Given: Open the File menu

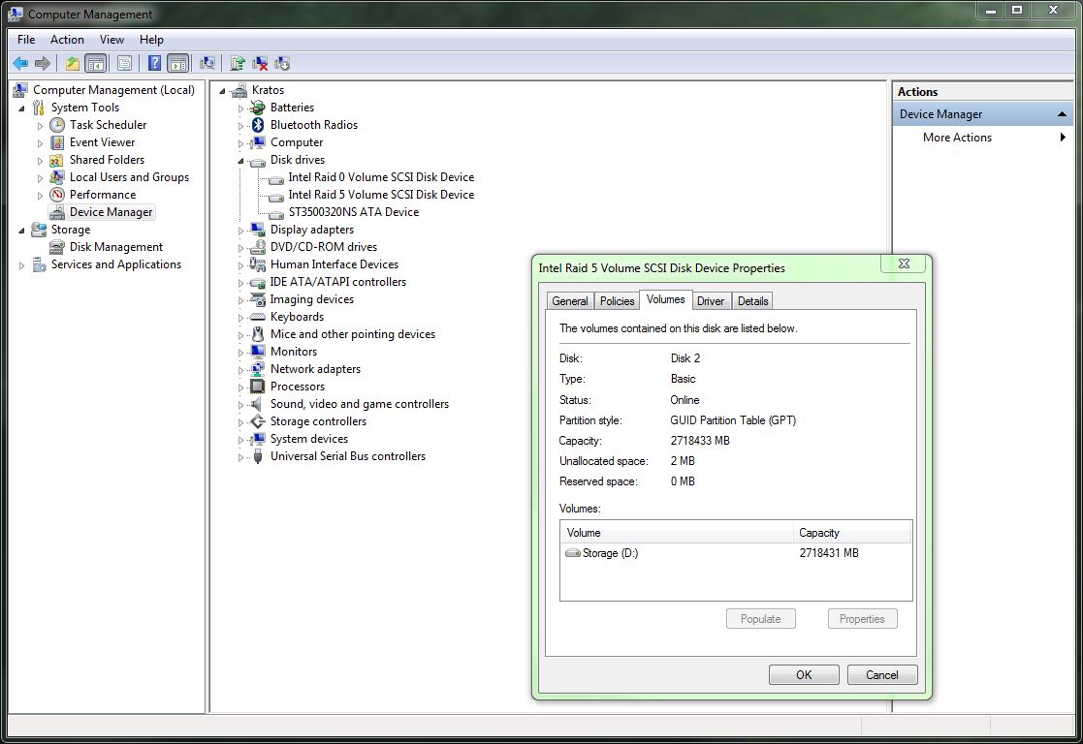Looking at the screenshot, I should click(26, 40).
